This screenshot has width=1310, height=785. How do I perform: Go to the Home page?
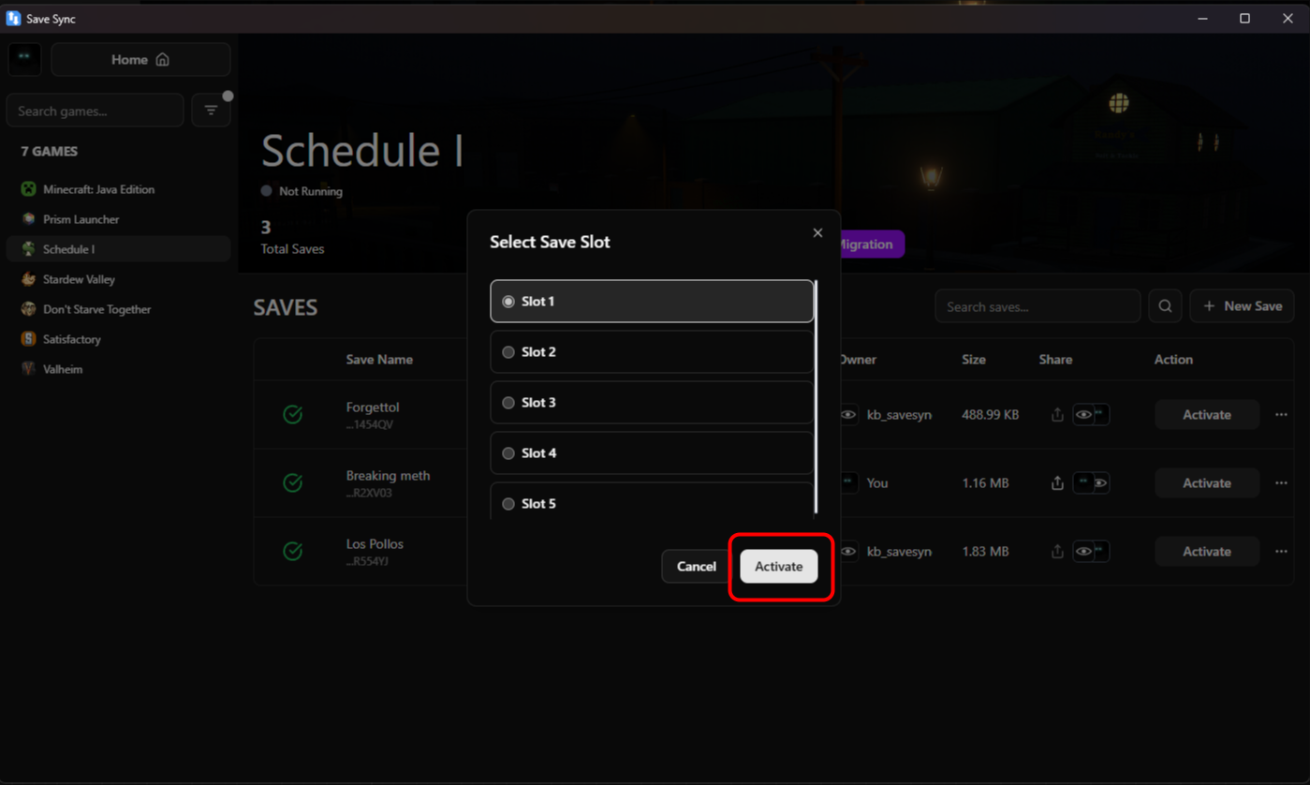coord(140,59)
